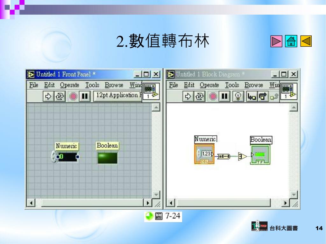
Task: Select the Or Array Elements node
Action: (242, 156)
